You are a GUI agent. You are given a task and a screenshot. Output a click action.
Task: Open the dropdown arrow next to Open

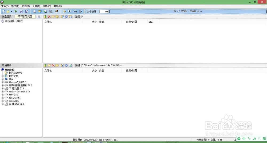click(11, 11)
